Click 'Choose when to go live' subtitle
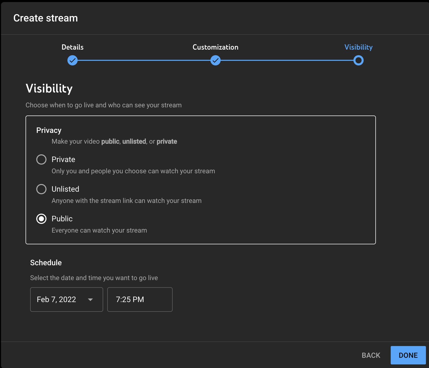The height and width of the screenshot is (368, 429). (x=104, y=105)
